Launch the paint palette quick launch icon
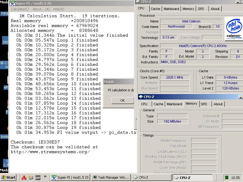Image resolution: width=243 pixels, height=182 pixels. pyautogui.click(x=31, y=177)
